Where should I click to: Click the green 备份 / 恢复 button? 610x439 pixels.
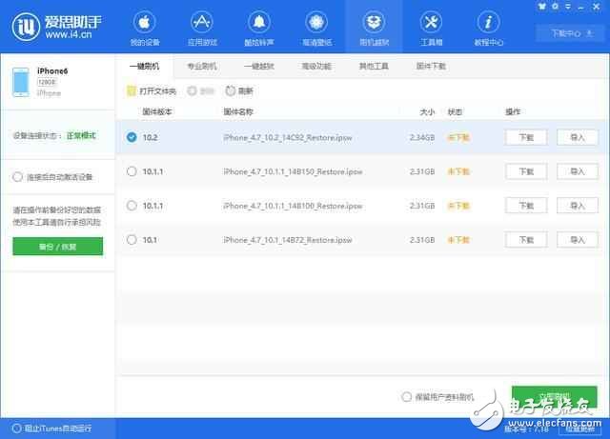coord(58,246)
